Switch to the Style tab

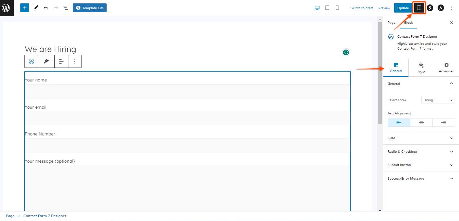point(421,68)
